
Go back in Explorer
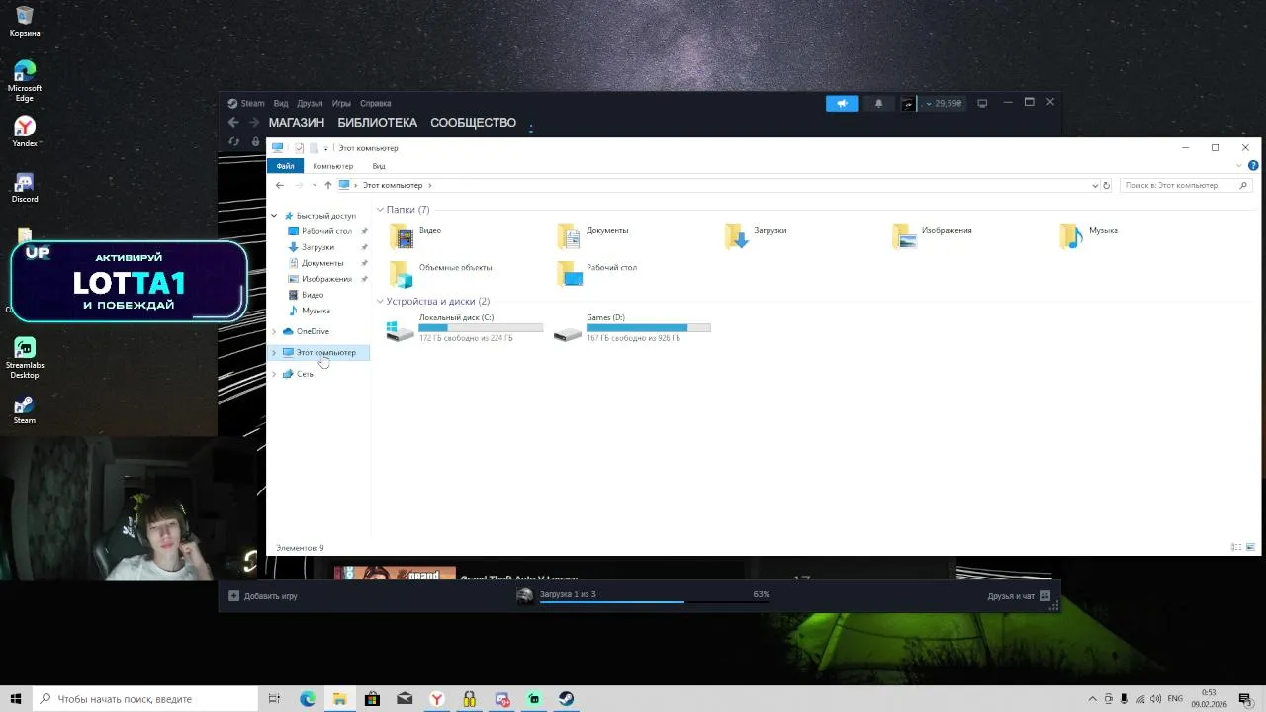[280, 185]
